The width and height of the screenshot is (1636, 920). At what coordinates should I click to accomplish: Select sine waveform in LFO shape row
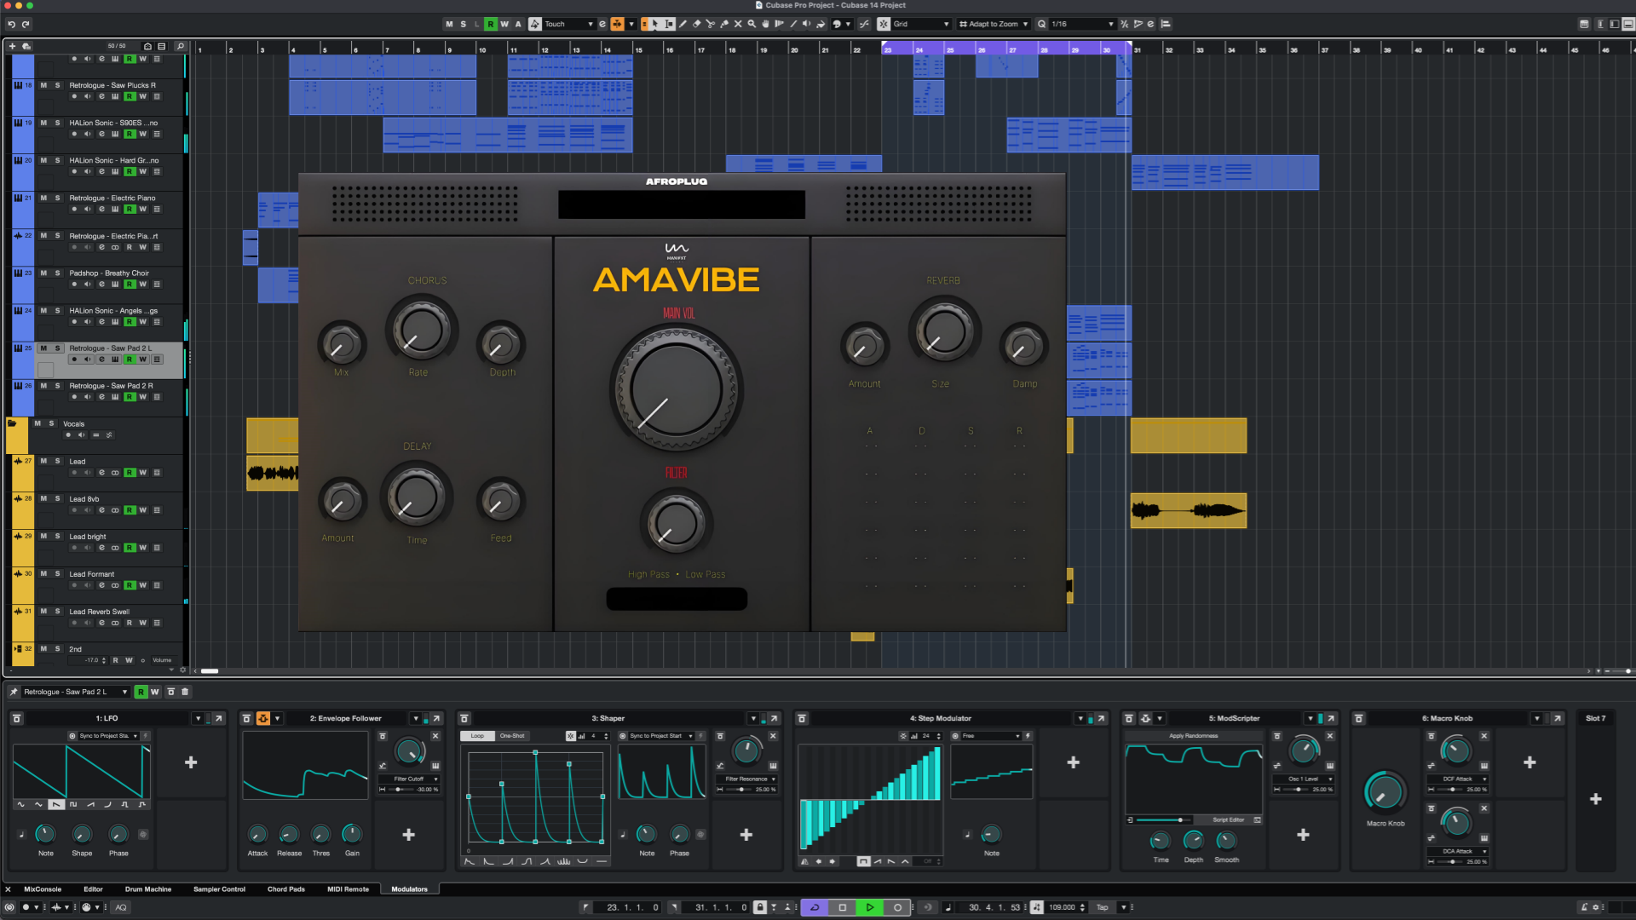[21, 804]
